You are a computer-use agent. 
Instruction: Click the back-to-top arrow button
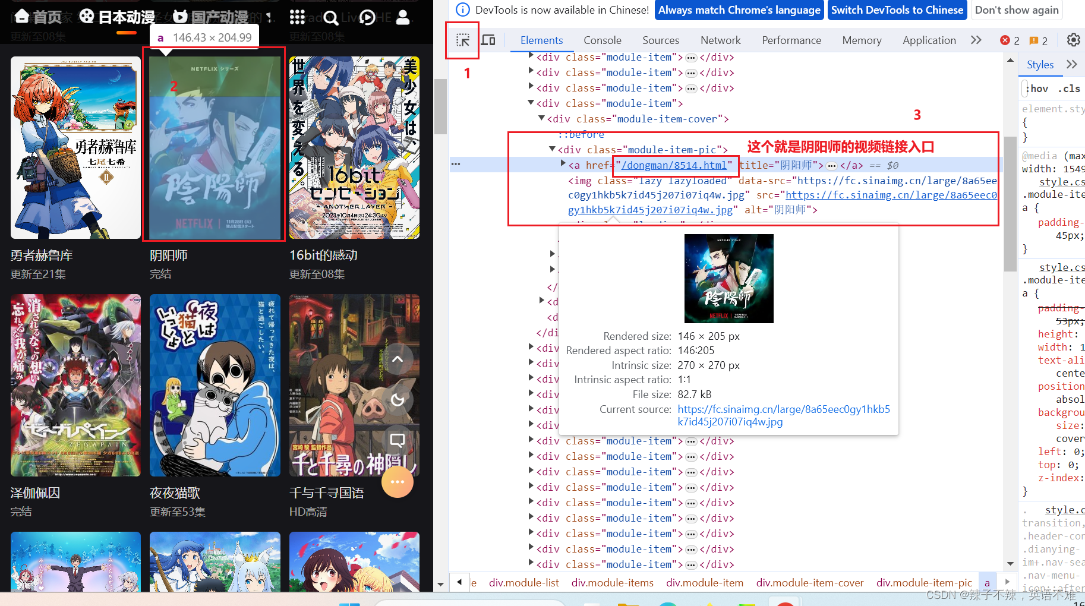point(398,359)
